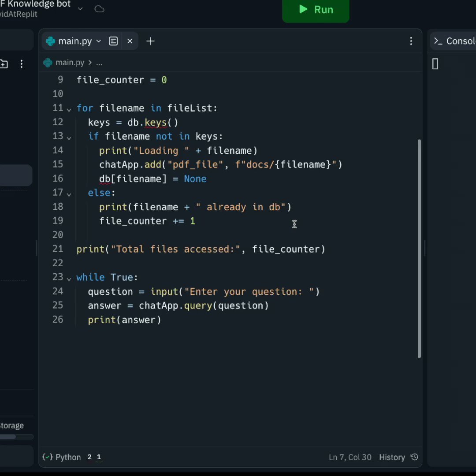Select main.py in the breadcrumb path
This screenshot has width=476, height=476.
pos(70,63)
